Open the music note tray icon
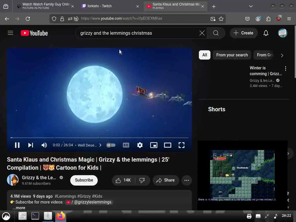The image size is (296, 222). [275, 216]
